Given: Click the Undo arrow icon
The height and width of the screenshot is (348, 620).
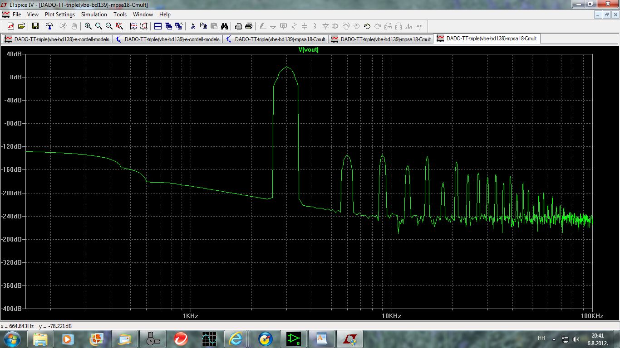Looking at the screenshot, I should point(367,26).
